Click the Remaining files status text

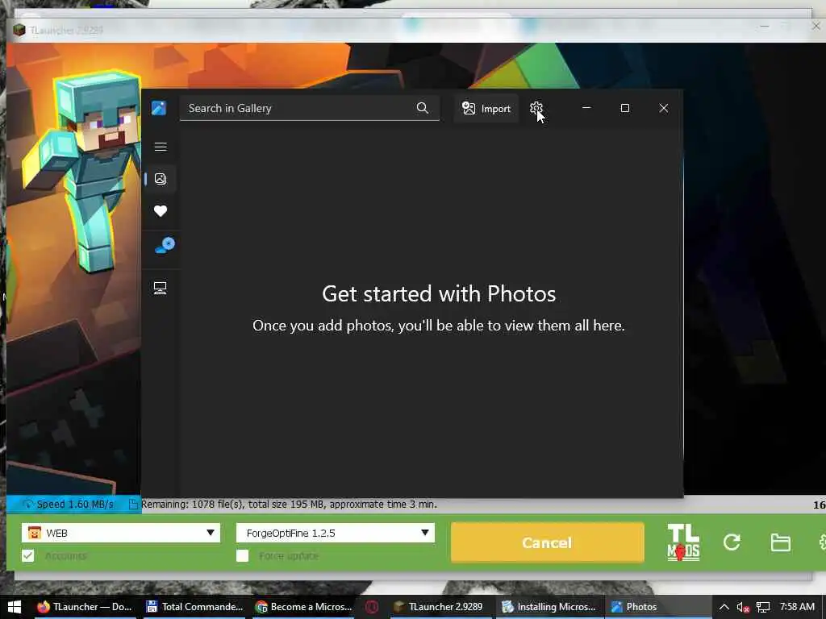tap(289, 505)
